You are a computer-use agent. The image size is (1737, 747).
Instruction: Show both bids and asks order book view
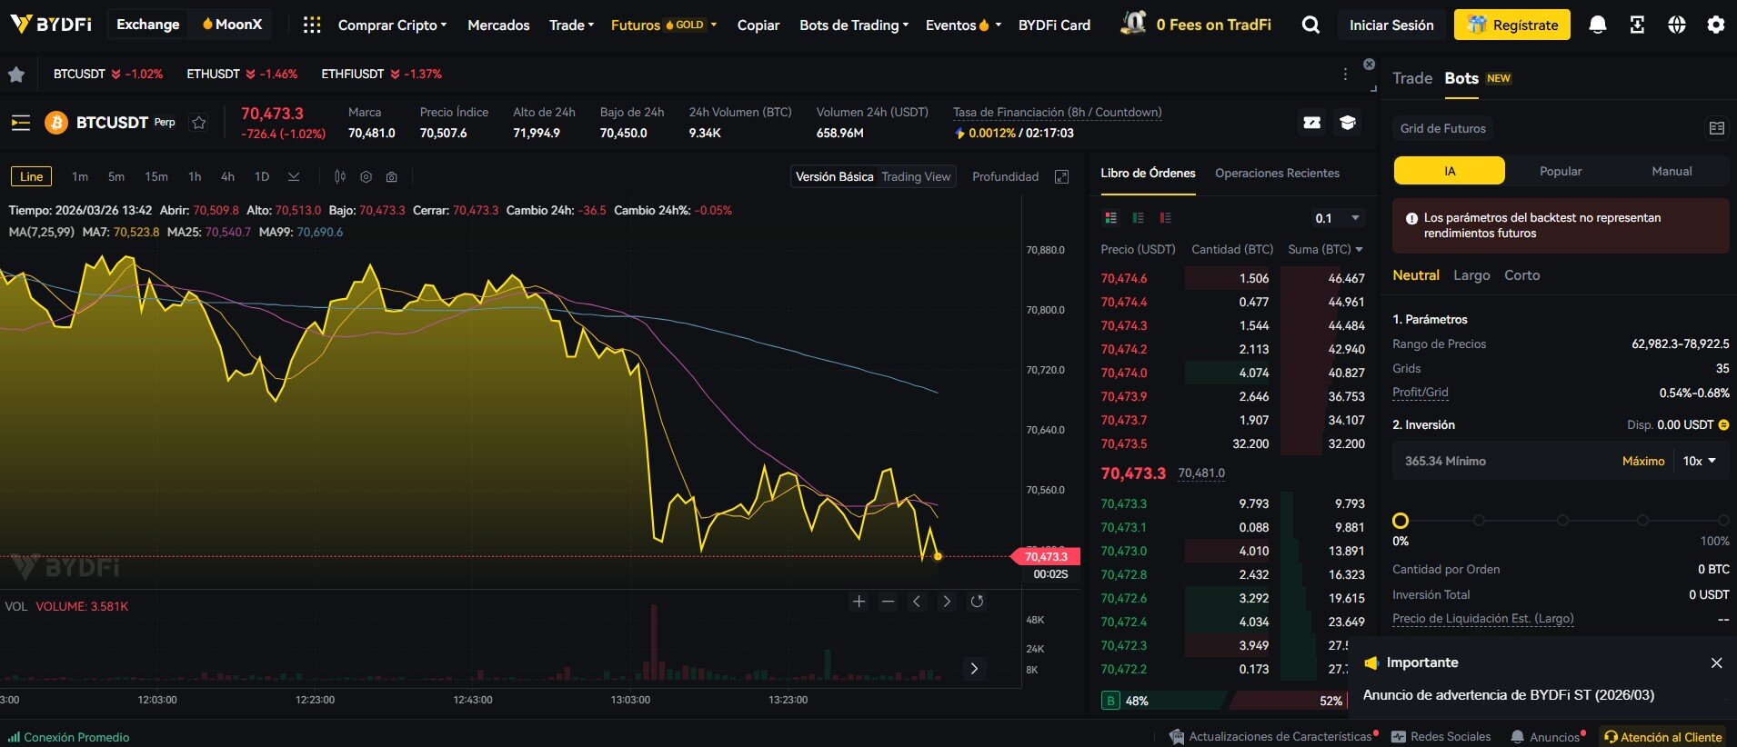point(1110,218)
